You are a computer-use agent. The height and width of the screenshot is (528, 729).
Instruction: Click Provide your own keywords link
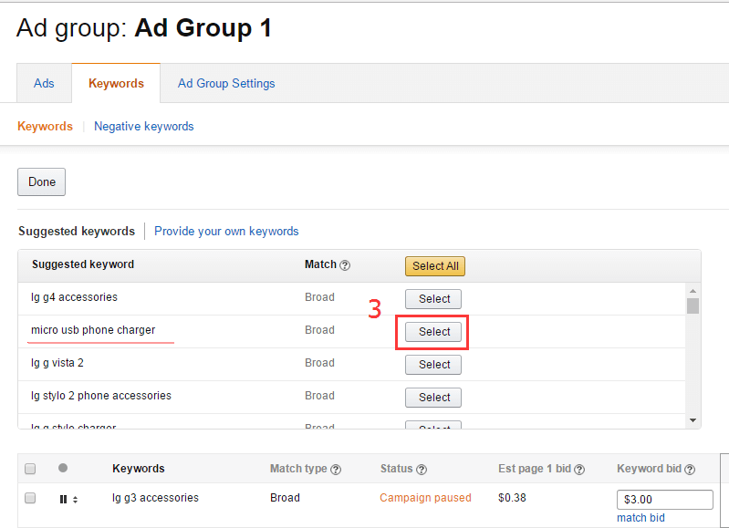226,231
